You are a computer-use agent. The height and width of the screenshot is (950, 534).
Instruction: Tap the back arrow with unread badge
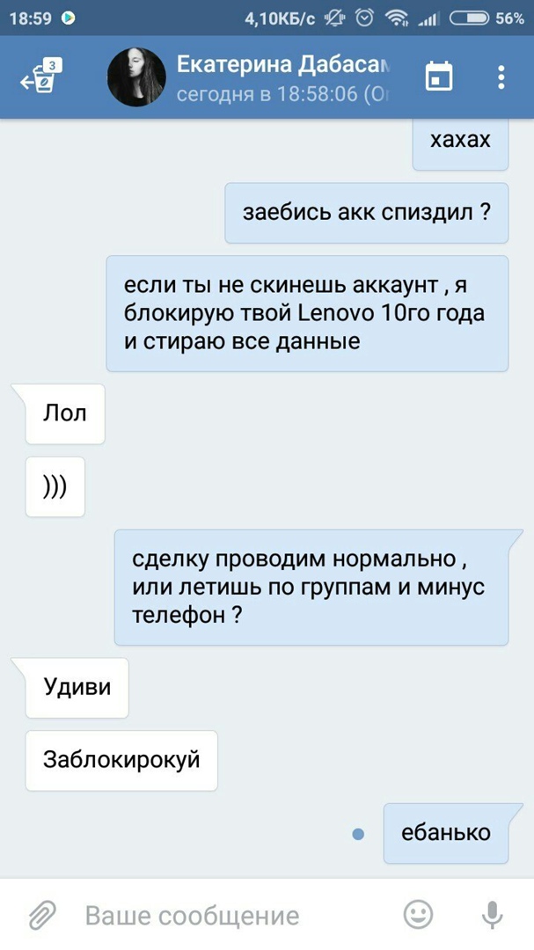(41, 77)
